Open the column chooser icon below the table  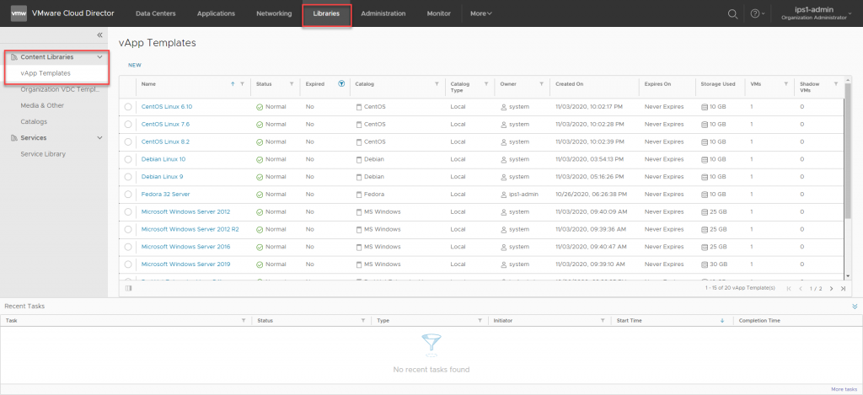(128, 288)
